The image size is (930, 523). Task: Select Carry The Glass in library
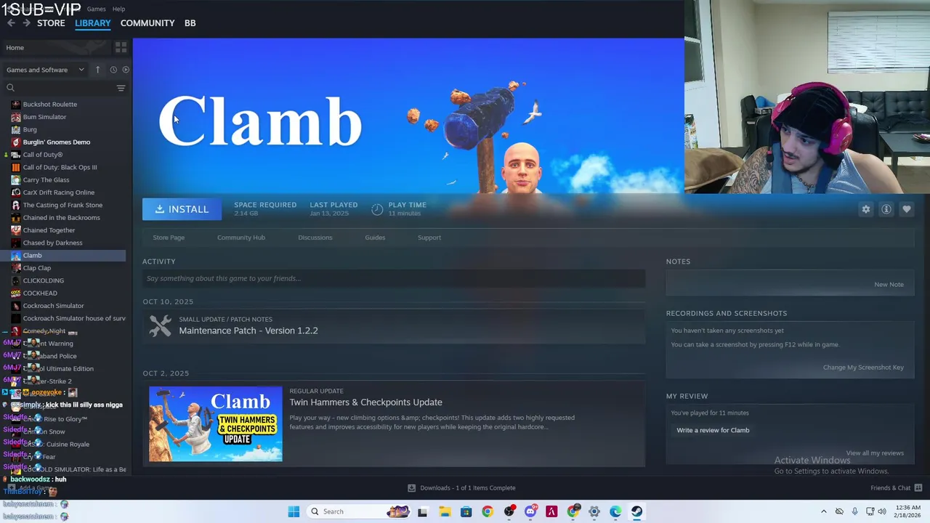46,180
